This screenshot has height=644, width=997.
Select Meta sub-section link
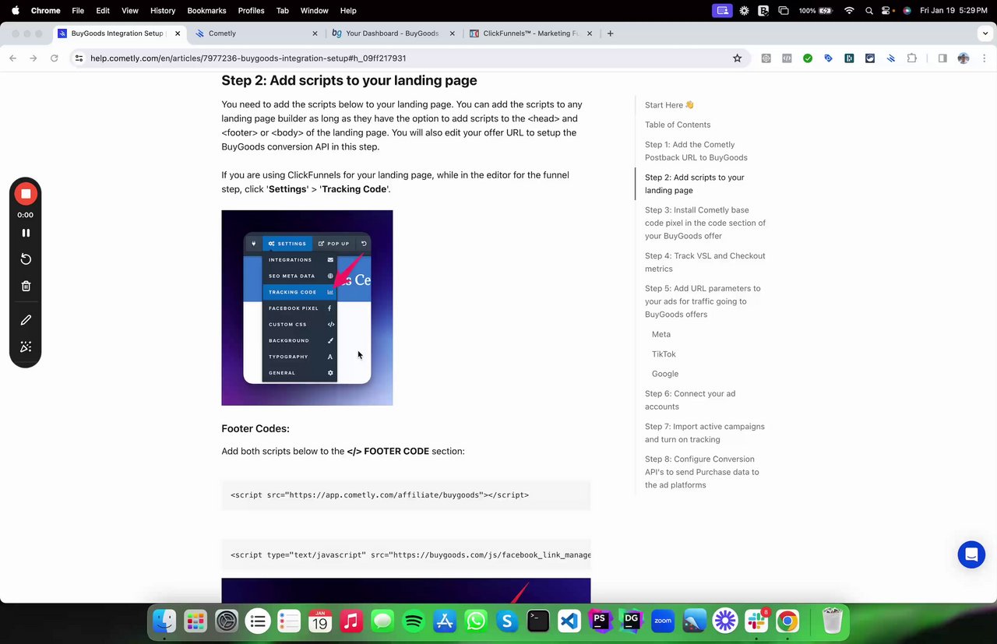pos(661,334)
